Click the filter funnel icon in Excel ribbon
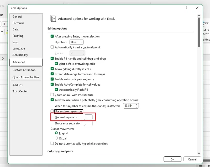Screen dimensions: 210x167 click(207, 24)
